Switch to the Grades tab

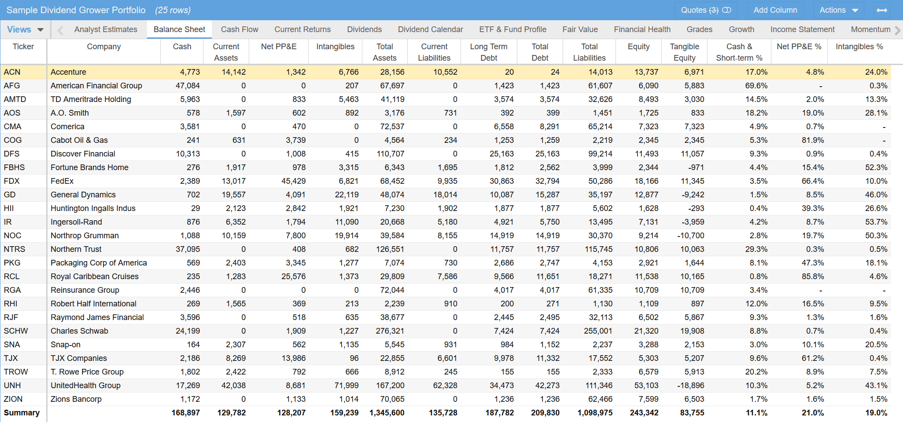(699, 29)
